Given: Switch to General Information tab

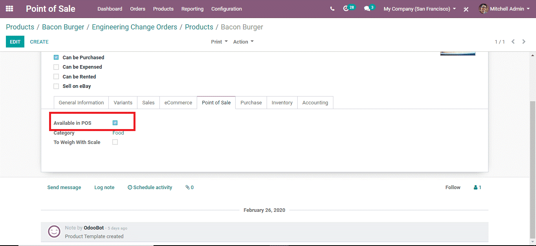Looking at the screenshot, I should point(81,102).
